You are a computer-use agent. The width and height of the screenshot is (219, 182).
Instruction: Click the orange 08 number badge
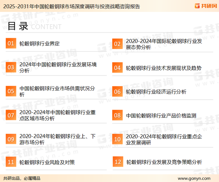point(117,115)
